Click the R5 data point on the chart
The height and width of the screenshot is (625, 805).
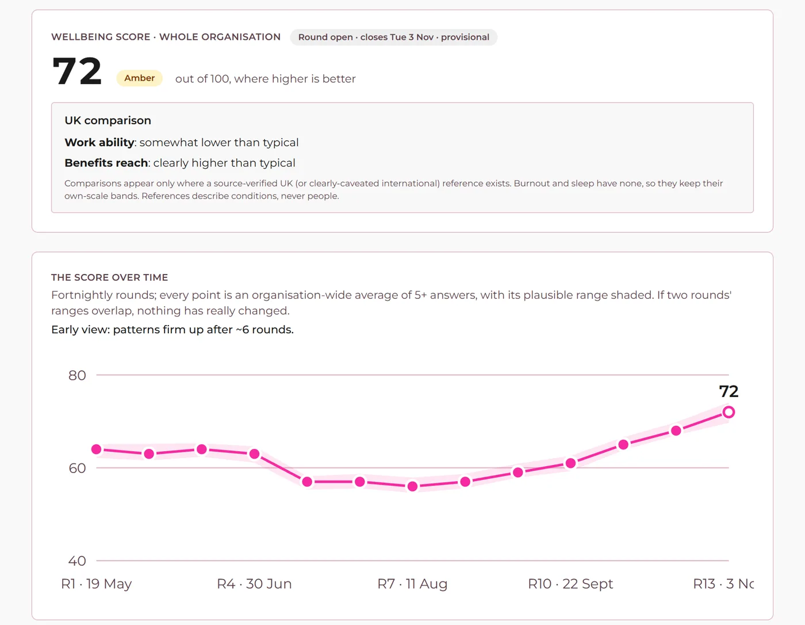[307, 482]
